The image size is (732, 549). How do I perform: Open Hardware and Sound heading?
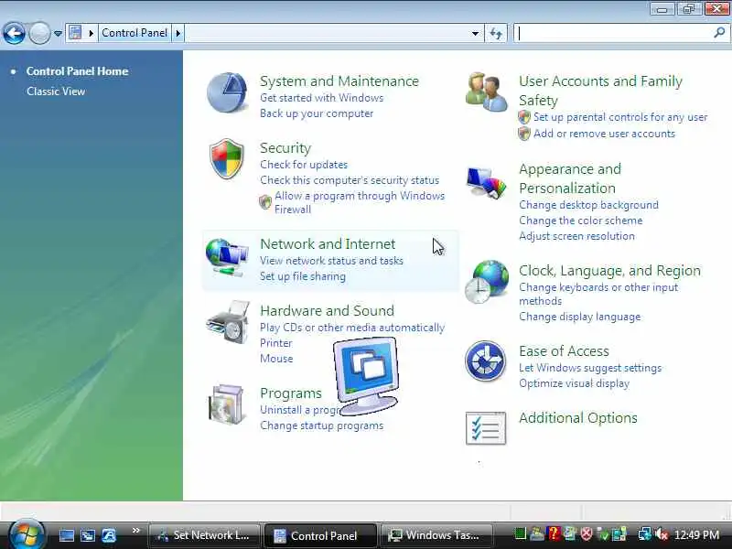click(327, 311)
